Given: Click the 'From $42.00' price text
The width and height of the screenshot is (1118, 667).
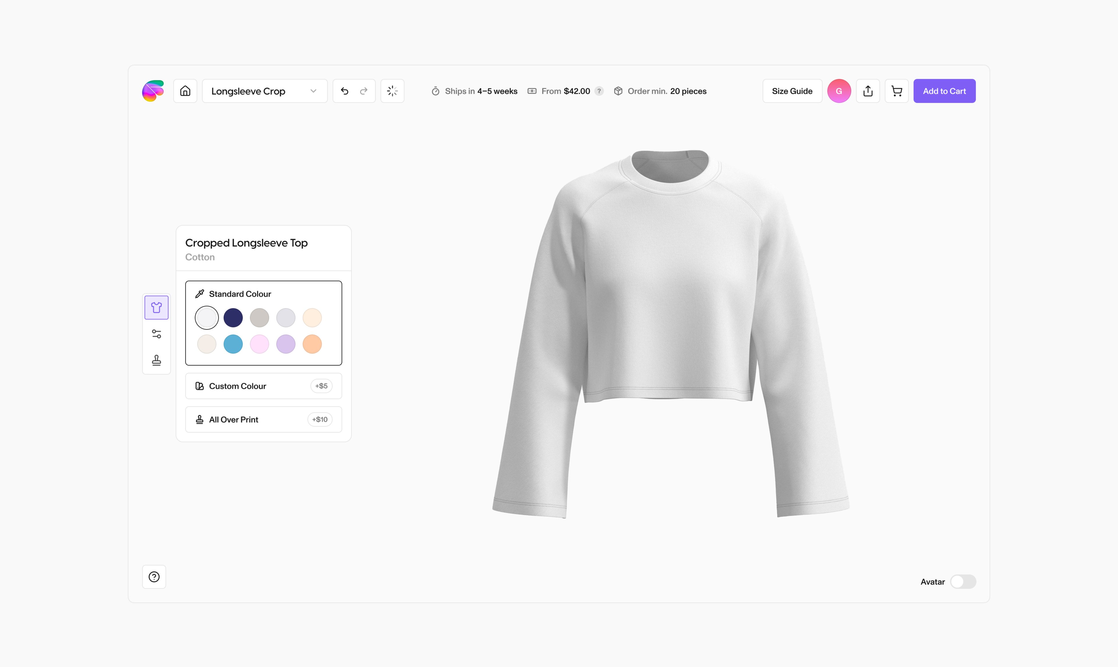Looking at the screenshot, I should pos(565,91).
